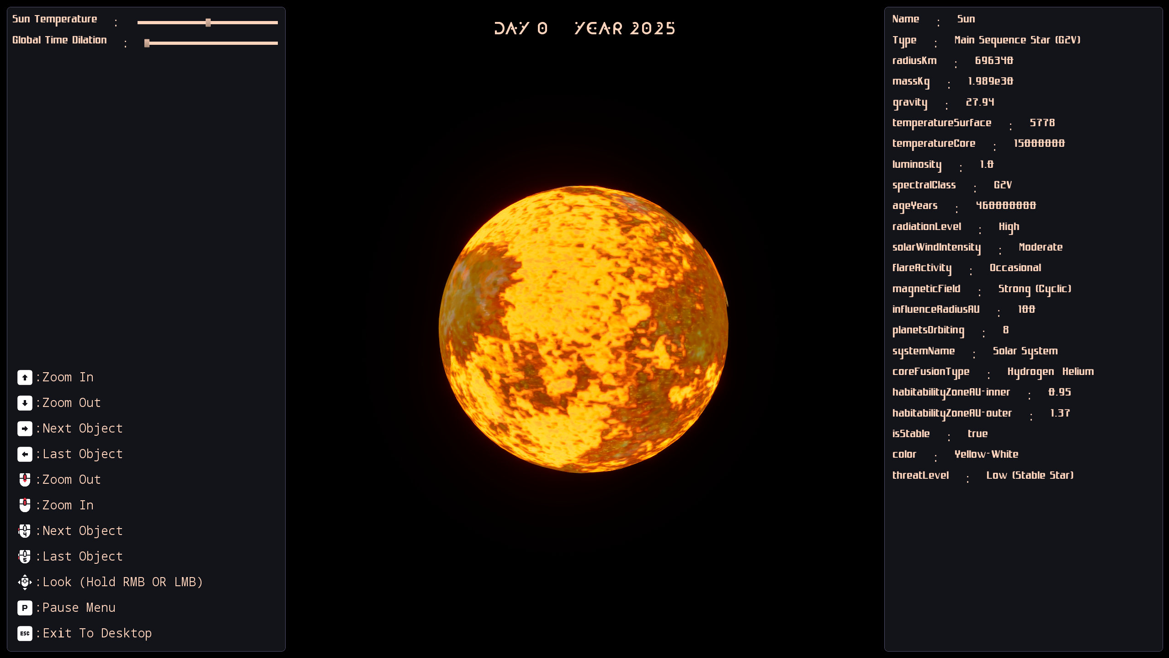Image resolution: width=1169 pixels, height=658 pixels.
Task: Click the P key Pause Menu icon
Action: 25,608
